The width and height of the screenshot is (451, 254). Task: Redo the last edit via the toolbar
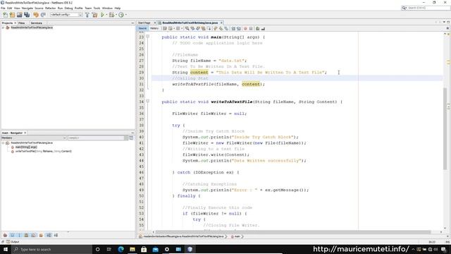(x=43, y=15)
